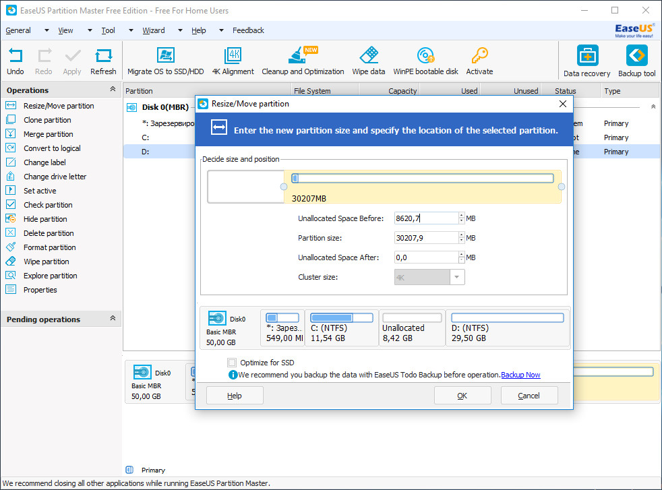Choose Wipe partition operation
This screenshot has width=662, height=490.
(47, 262)
